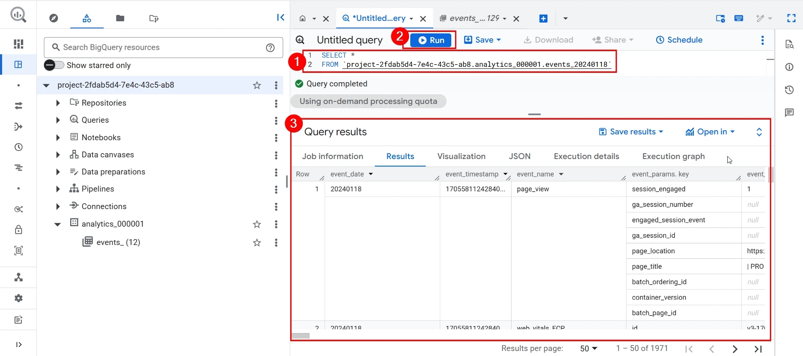Go to next results page arrow
This screenshot has width=803, height=356.
[735, 349]
